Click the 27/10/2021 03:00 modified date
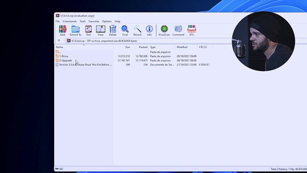Image resolution: width=307 pixels, height=173 pixels. point(187,64)
